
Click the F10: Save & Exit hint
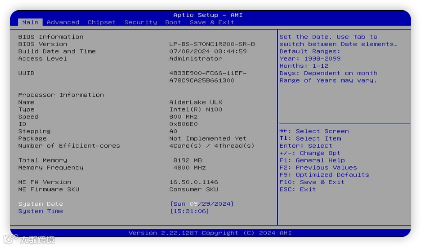point(312,182)
